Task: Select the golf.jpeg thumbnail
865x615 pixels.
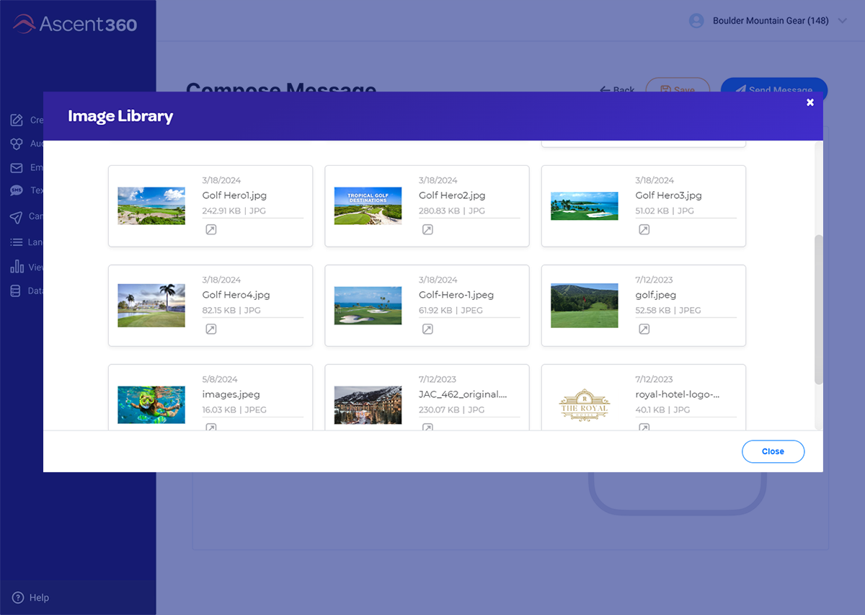Action: click(584, 306)
